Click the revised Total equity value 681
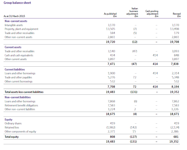Image resolution: width=187 pixels, height=150 pixels. coord(178,137)
